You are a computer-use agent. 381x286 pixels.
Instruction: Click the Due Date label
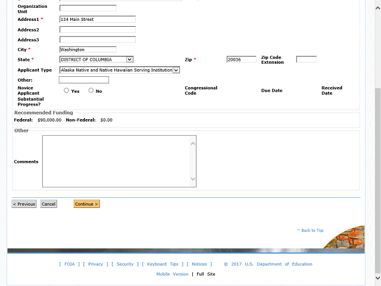click(x=271, y=91)
